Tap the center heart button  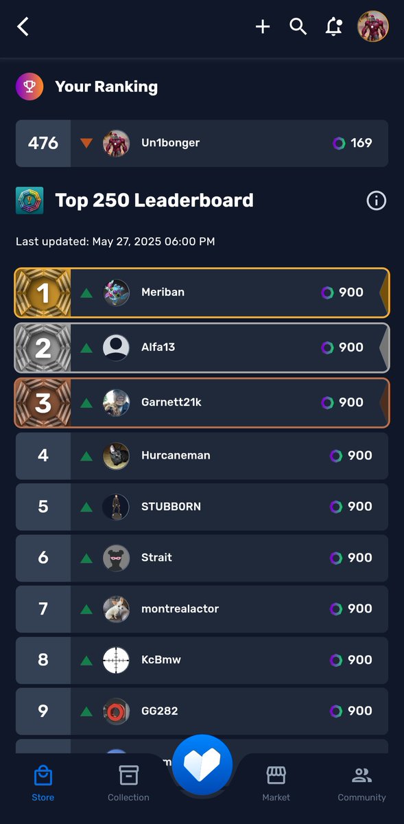click(202, 764)
